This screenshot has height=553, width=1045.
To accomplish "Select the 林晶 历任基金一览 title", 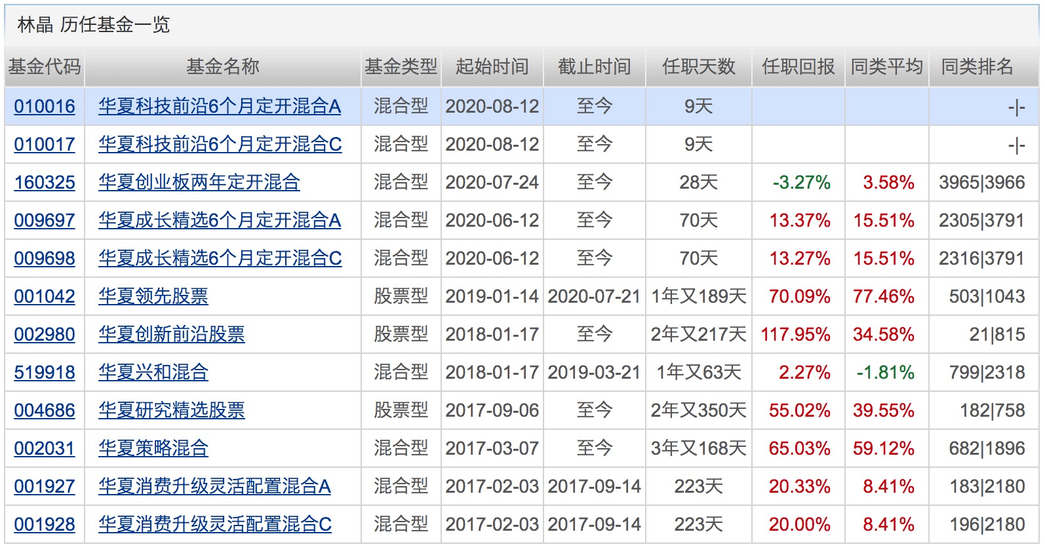I will (x=94, y=25).
